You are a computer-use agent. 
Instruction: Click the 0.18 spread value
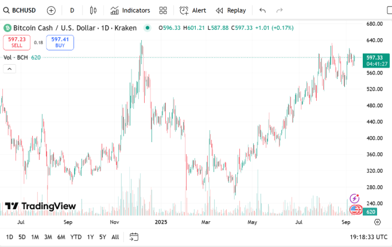pyautogui.click(x=38, y=42)
